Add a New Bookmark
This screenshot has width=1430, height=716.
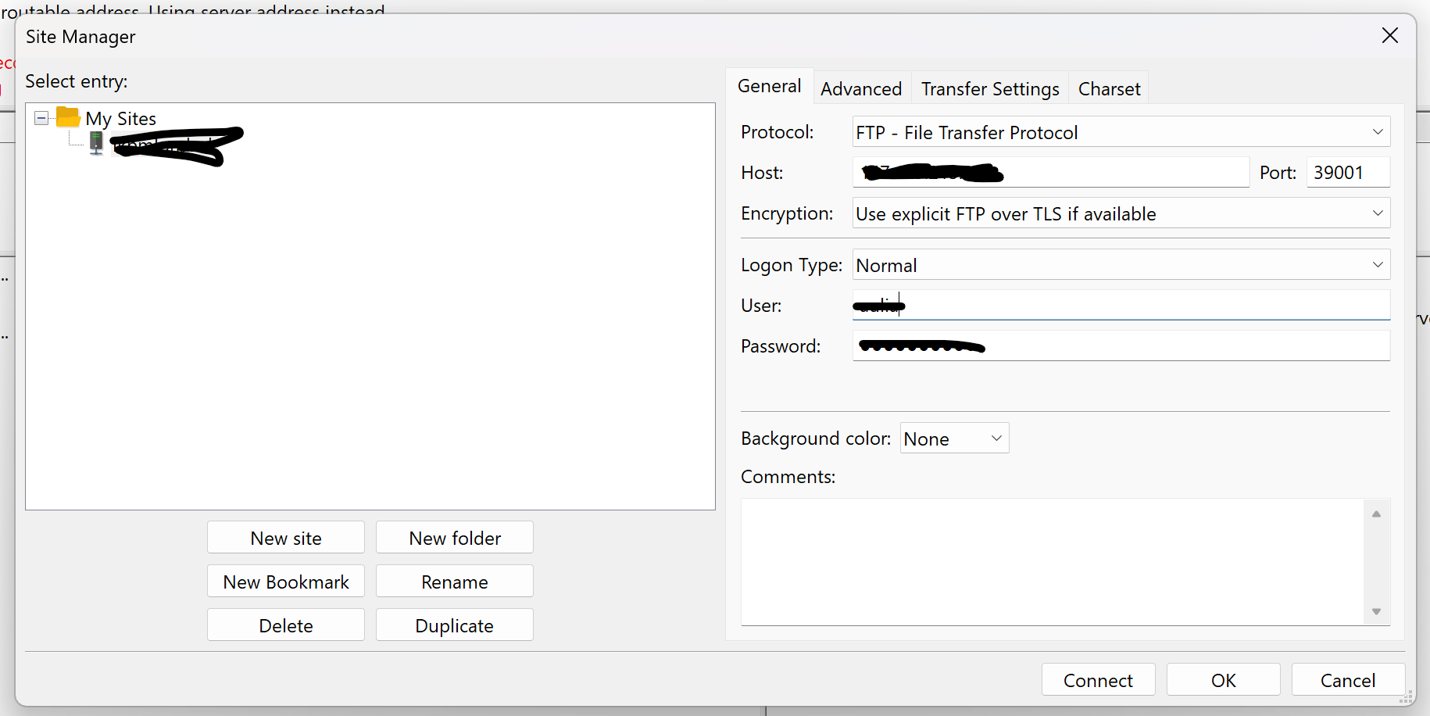tap(285, 581)
